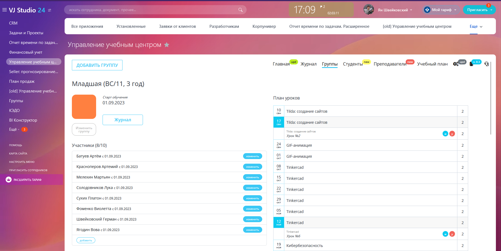Open the headset support icon
The width and height of the screenshot is (501, 251).
[x=486, y=64]
